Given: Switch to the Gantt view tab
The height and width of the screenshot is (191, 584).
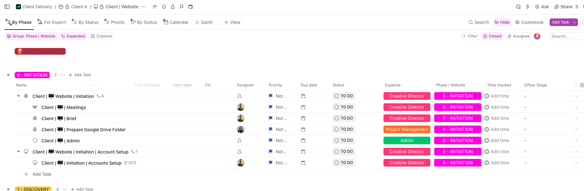Looking at the screenshot, I should [204, 22].
